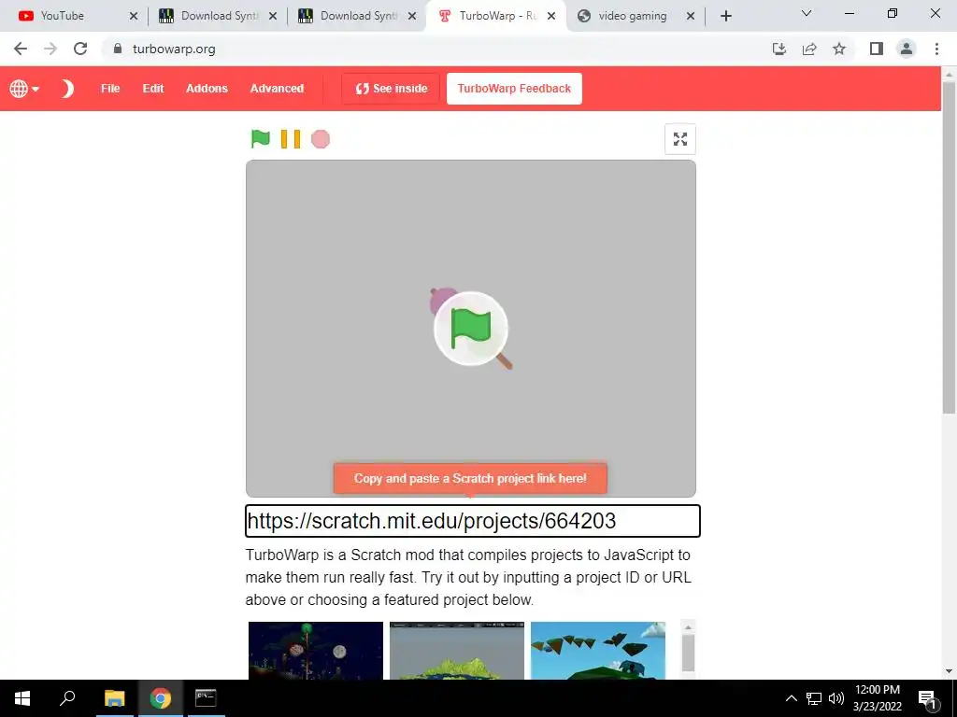The width and height of the screenshot is (957, 717).
Task: Click the Scratch project URL input field
Action: tap(472, 521)
